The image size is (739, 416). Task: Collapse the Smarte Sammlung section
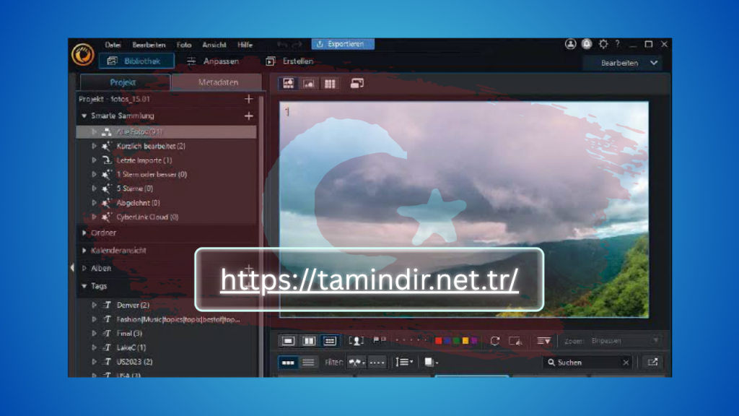[84, 116]
